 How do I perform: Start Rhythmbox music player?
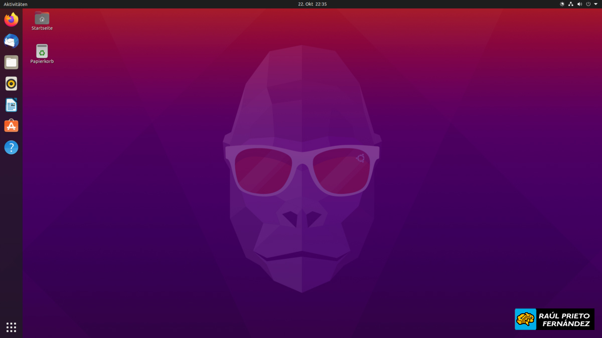click(11, 84)
